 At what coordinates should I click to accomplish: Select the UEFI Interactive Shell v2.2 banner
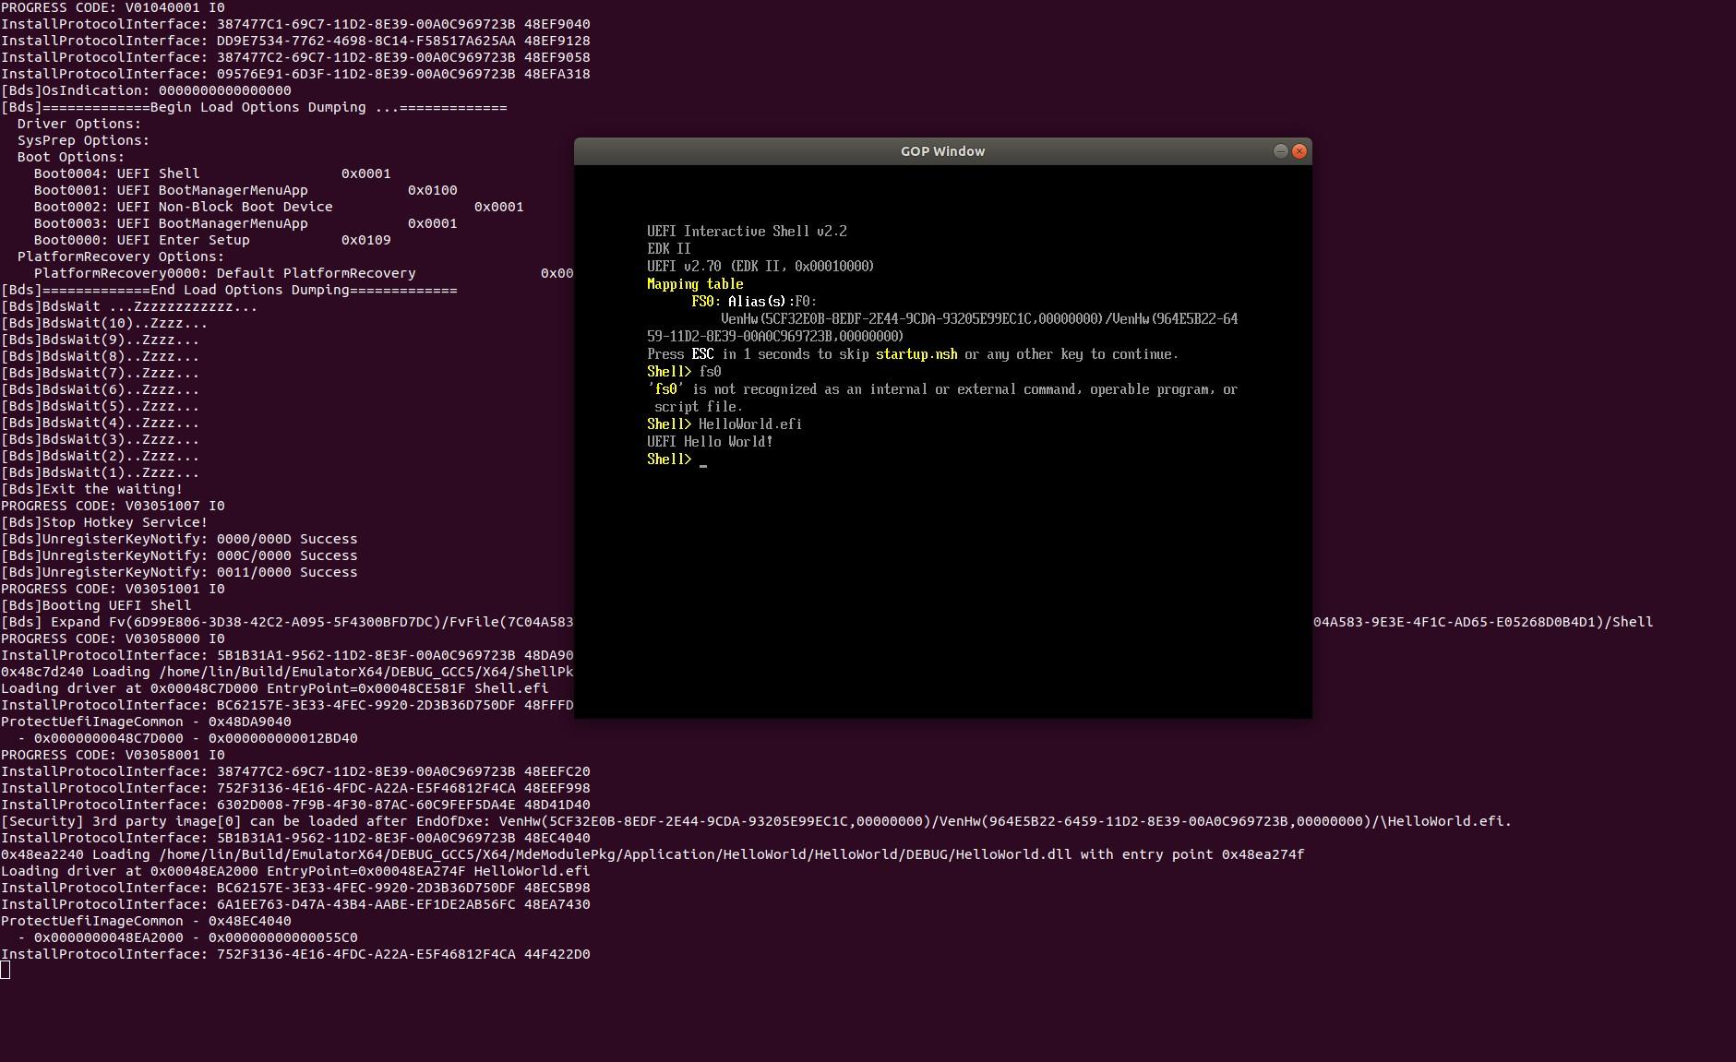pyautogui.click(x=747, y=231)
